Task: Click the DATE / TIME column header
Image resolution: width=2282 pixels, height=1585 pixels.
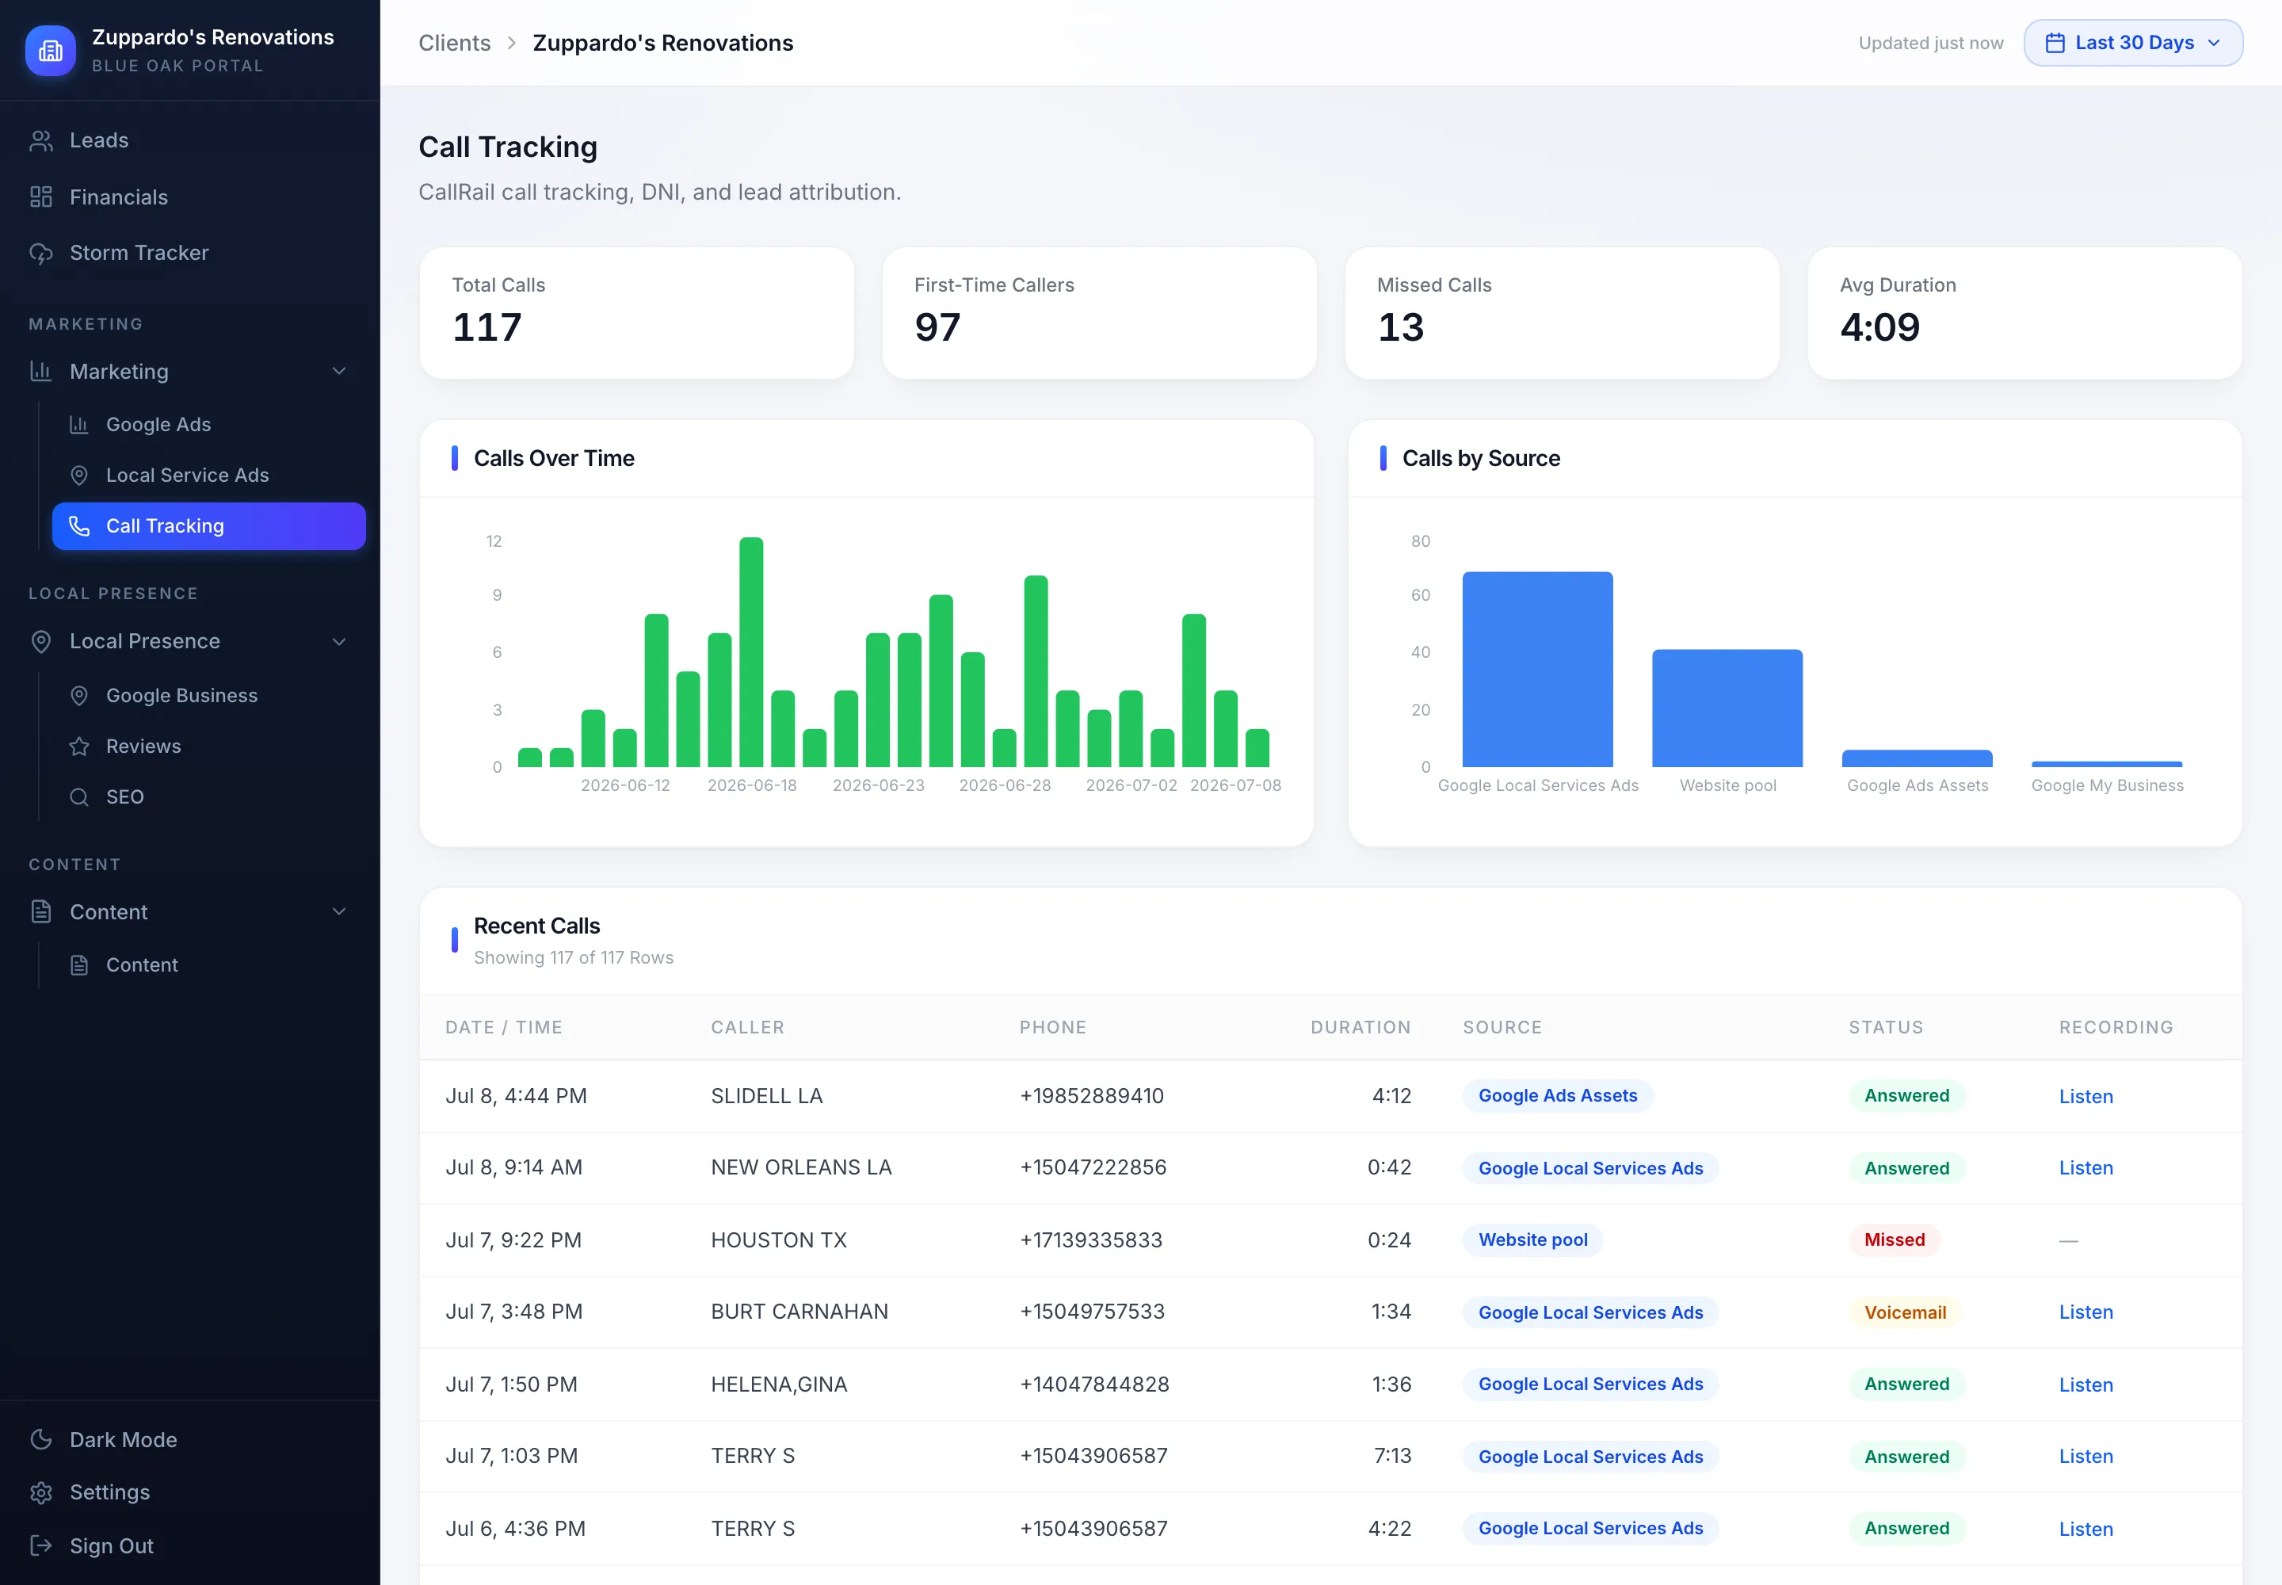Action: click(x=503, y=1027)
